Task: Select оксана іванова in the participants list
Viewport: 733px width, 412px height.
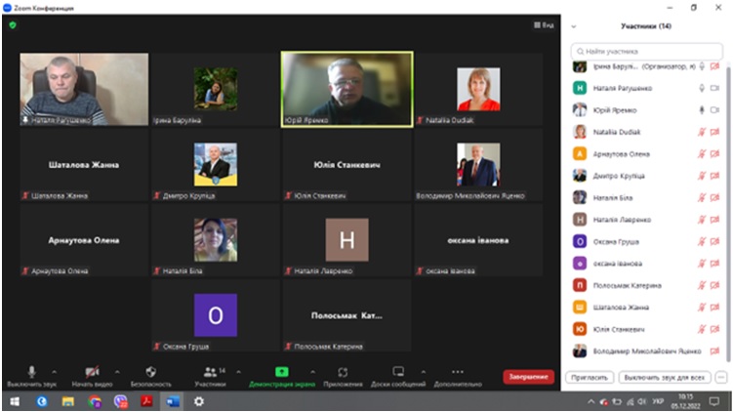Action: click(646, 264)
